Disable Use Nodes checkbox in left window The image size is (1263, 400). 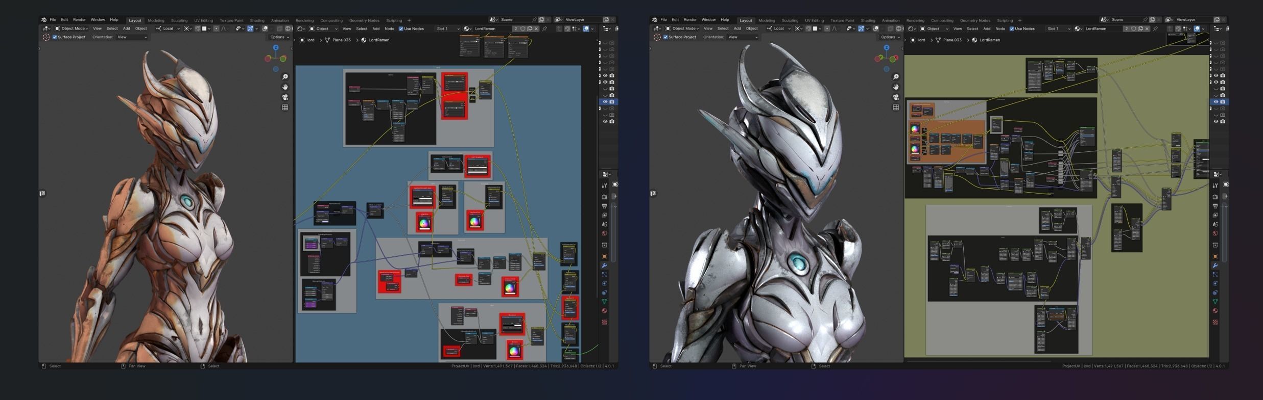[x=401, y=29]
